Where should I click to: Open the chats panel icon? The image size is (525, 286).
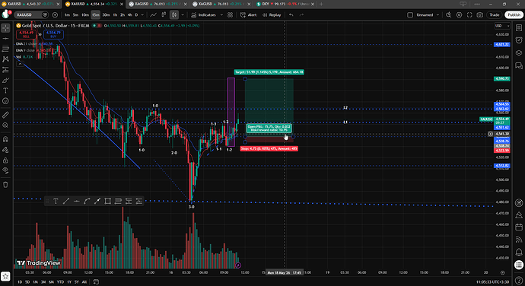click(519, 65)
